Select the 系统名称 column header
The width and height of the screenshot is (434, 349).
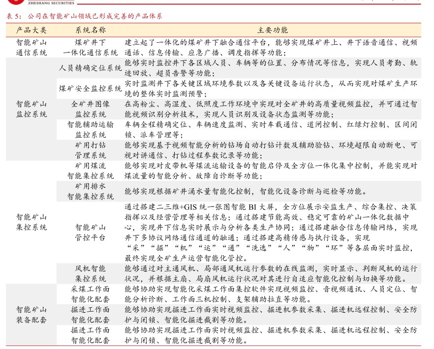pyautogui.click(x=90, y=30)
